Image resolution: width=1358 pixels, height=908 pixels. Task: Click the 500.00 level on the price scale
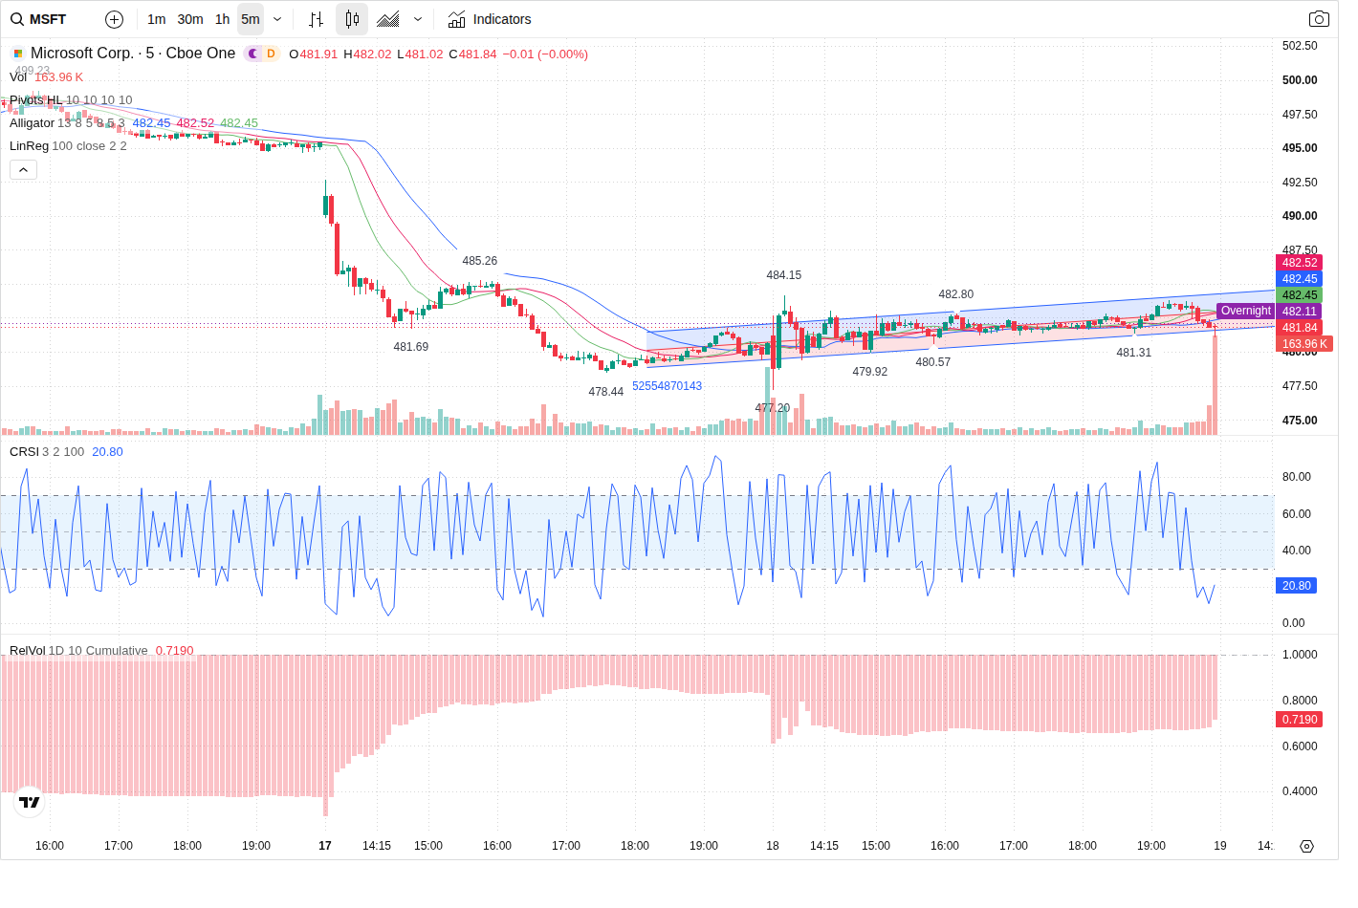tap(1300, 80)
